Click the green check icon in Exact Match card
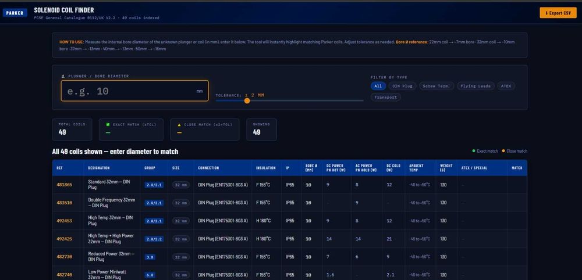The image size is (582, 280). (108, 124)
